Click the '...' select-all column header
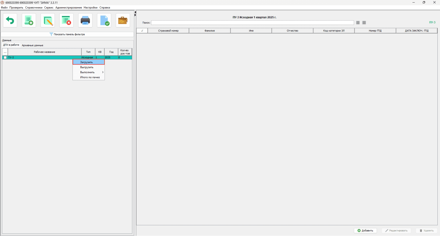440x236 pixels. coord(5,52)
